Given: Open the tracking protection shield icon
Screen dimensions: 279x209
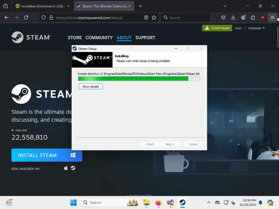Looking at the screenshot, I should point(44,18).
